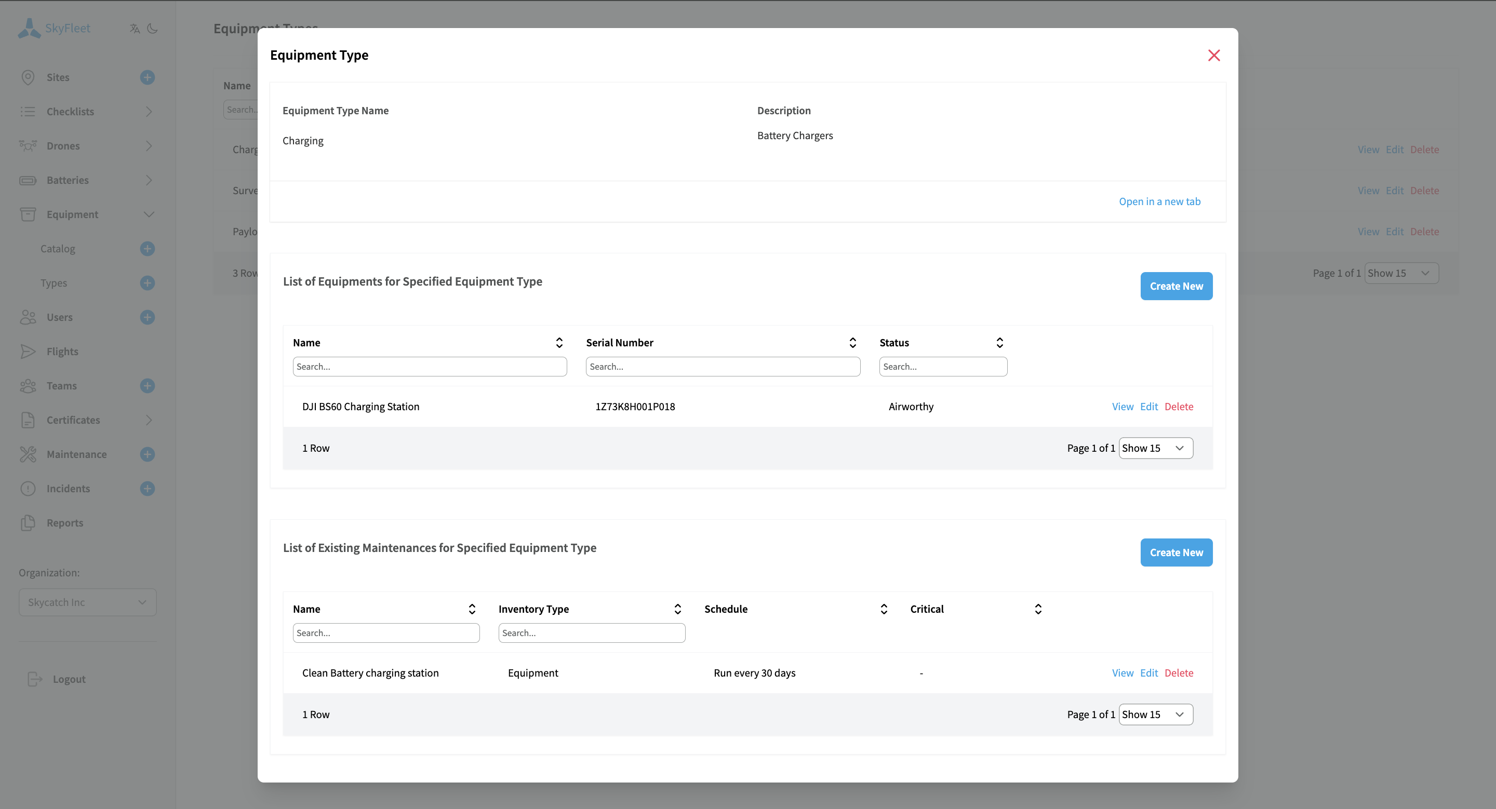
Task: Create New equipment for this type
Action: 1177,286
